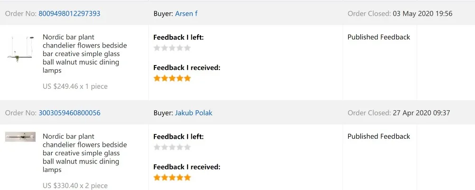This screenshot has height=190, width=475.
Task: Click Published Feedback status for Jakub Polak order
Action: pyautogui.click(x=379, y=136)
